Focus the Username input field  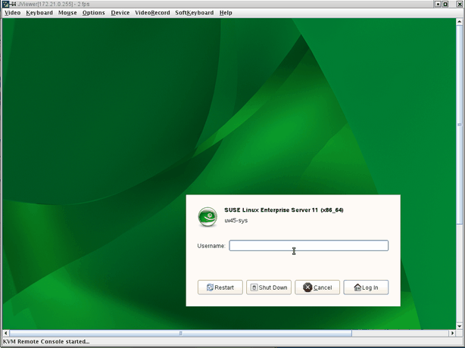[309, 246]
